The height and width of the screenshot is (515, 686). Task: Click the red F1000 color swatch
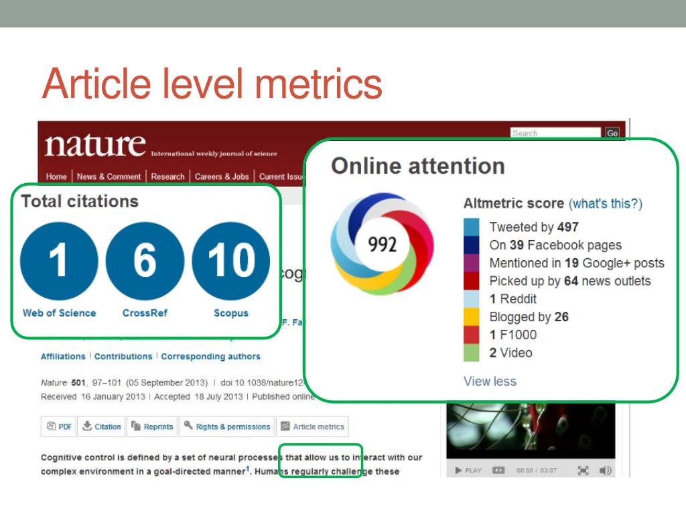click(x=472, y=335)
